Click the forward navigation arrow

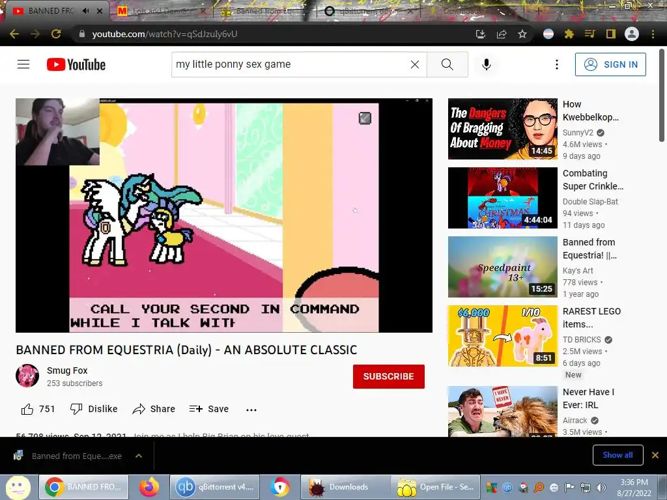pyautogui.click(x=35, y=34)
